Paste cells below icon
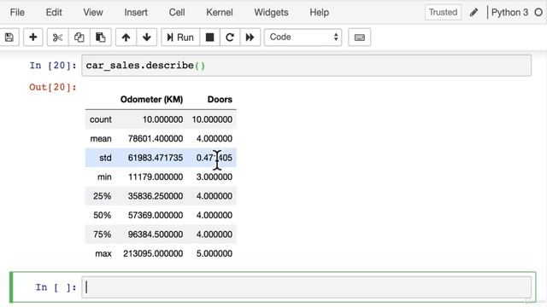 click(x=101, y=38)
